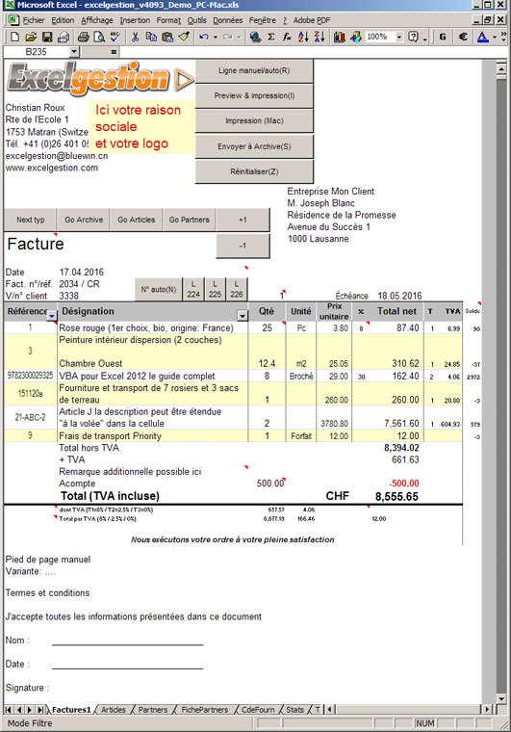The width and height of the screenshot is (511, 732).
Task: Click the Envoyer à Archive(S) button
Action: [254, 146]
